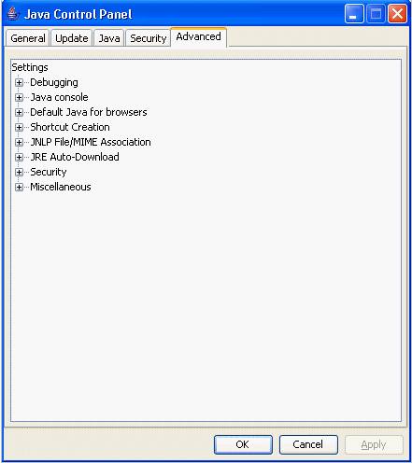Expand the Java console node

(19, 97)
